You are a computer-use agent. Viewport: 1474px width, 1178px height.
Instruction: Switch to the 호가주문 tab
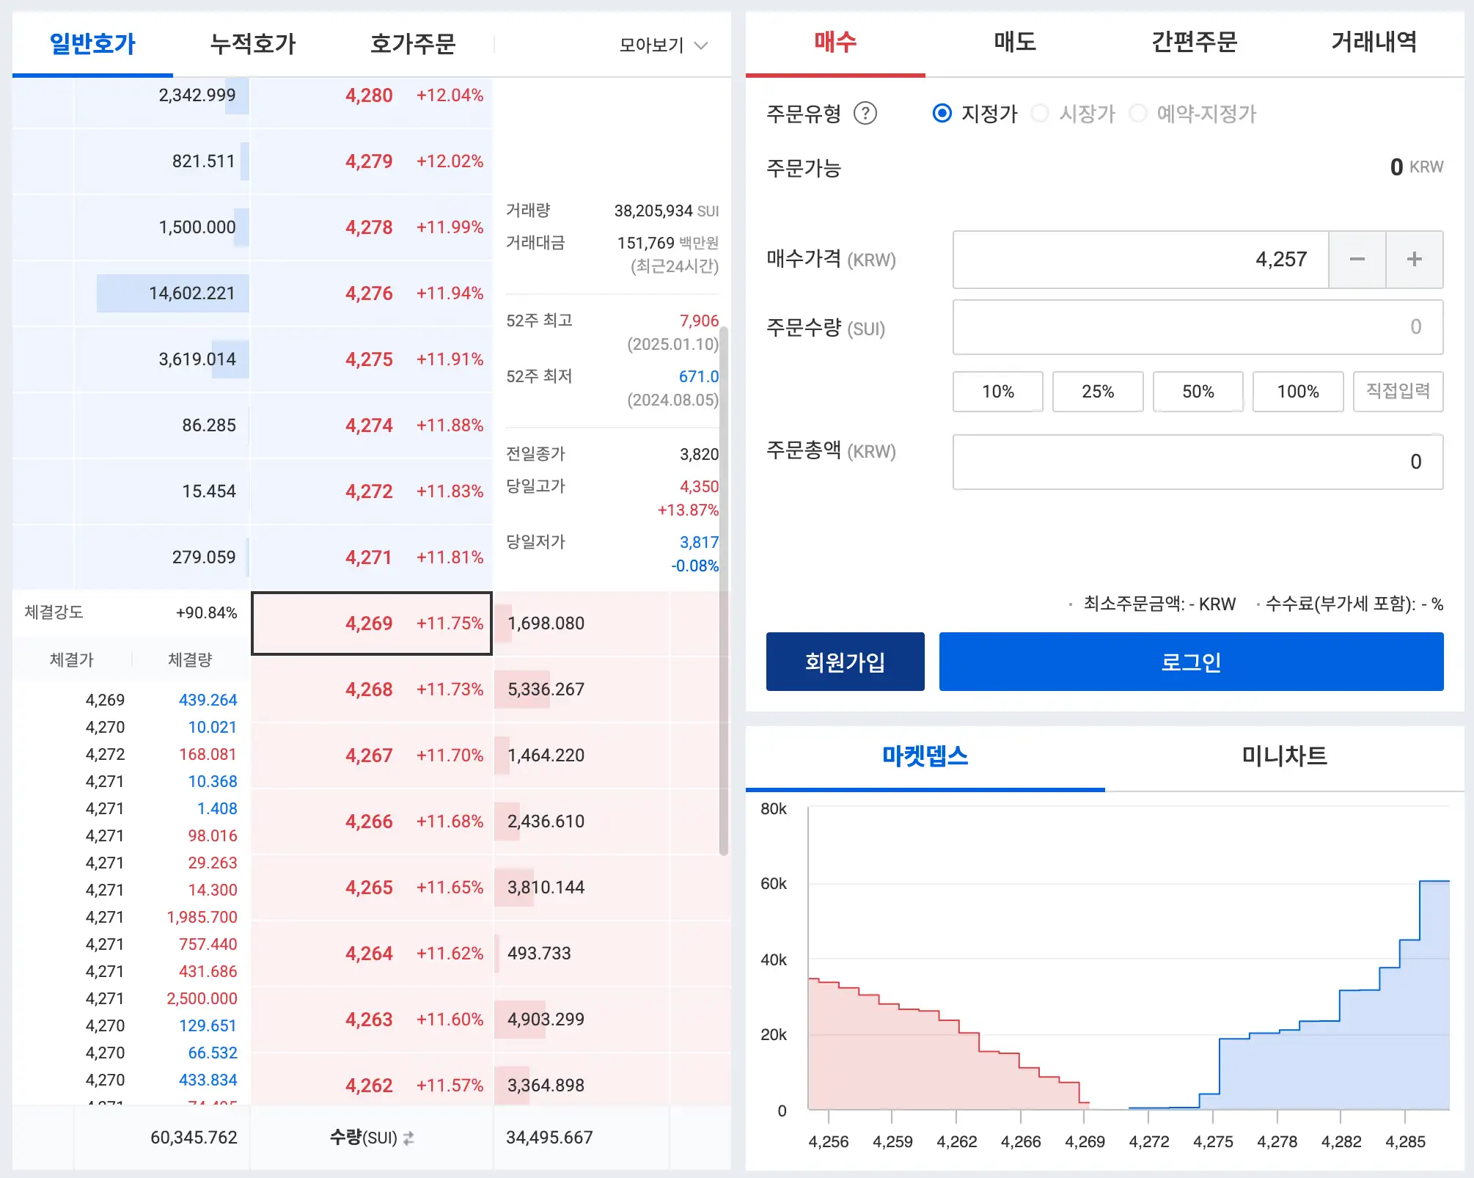click(413, 44)
